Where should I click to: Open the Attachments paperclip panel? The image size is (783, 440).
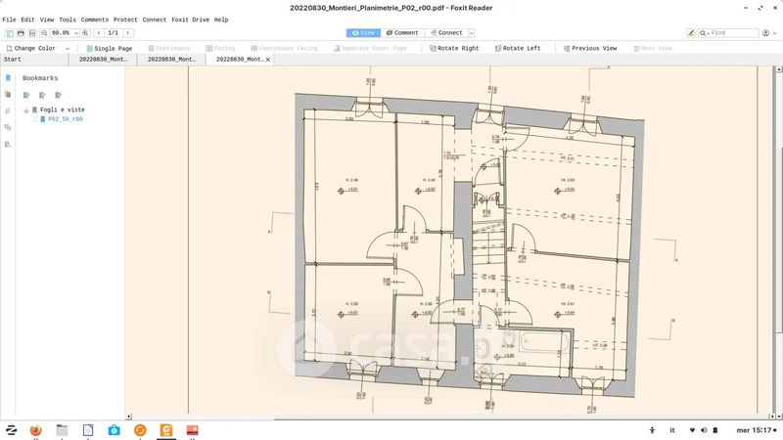pyautogui.click(x=8, y=111)
